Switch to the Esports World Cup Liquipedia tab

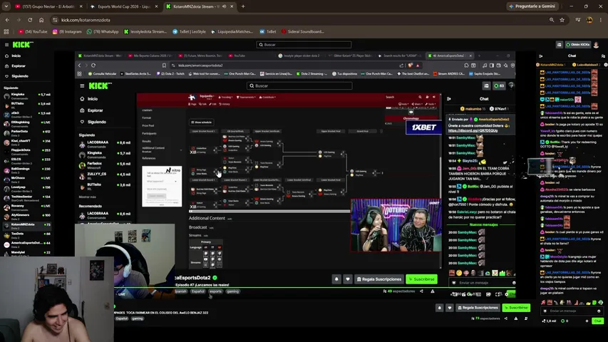[124, 6]
